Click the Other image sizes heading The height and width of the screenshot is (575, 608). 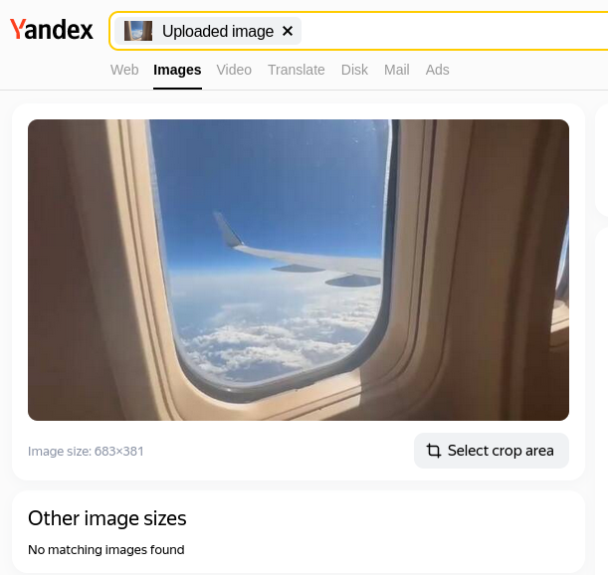point(107,518)
